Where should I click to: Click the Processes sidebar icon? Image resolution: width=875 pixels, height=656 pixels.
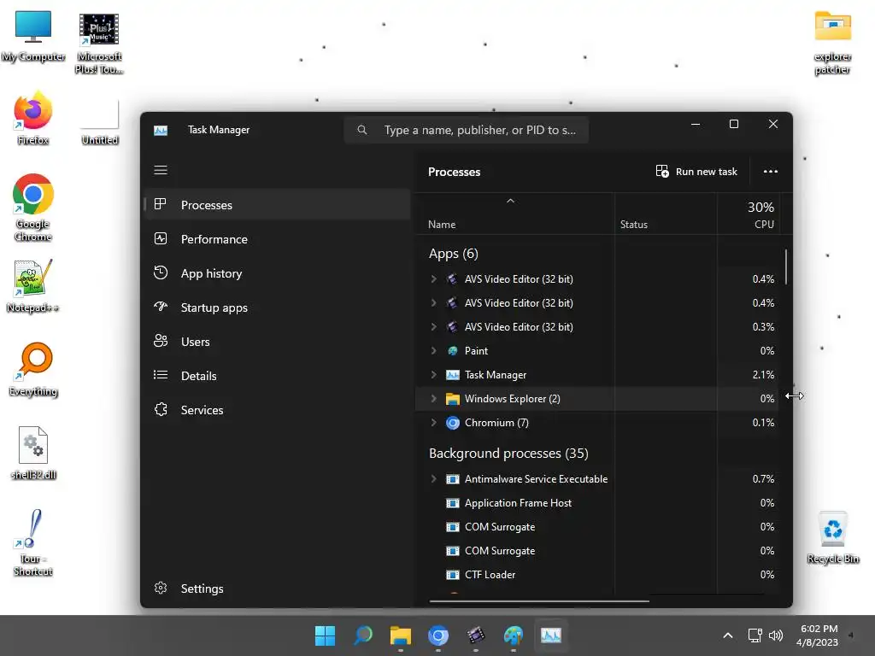tap(161, 204)
